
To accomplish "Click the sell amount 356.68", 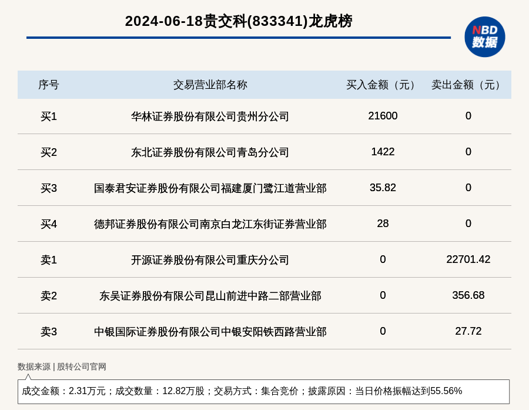I will 468,295.
